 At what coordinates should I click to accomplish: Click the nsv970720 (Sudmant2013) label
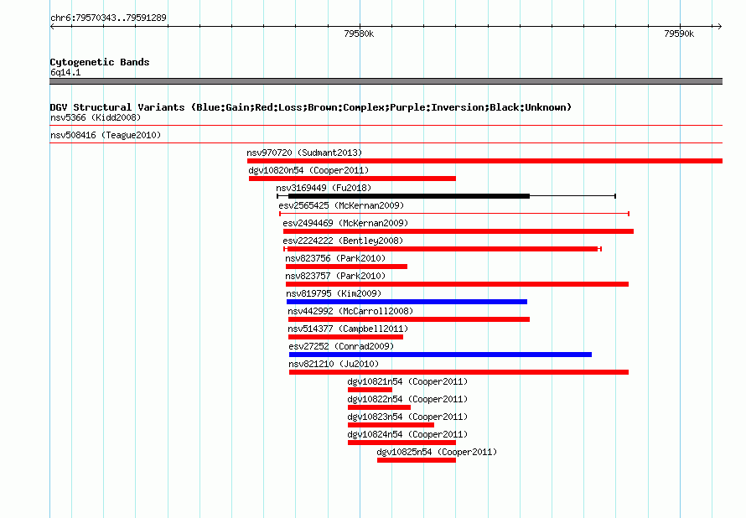304,153
